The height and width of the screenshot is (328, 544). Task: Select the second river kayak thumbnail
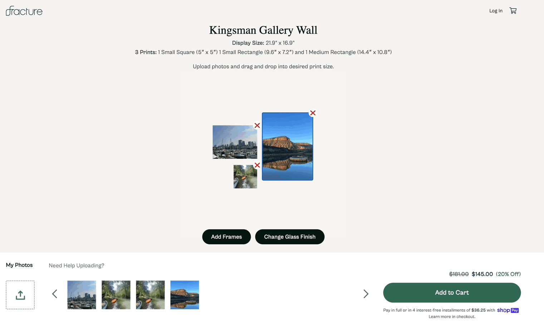point(150,295)
